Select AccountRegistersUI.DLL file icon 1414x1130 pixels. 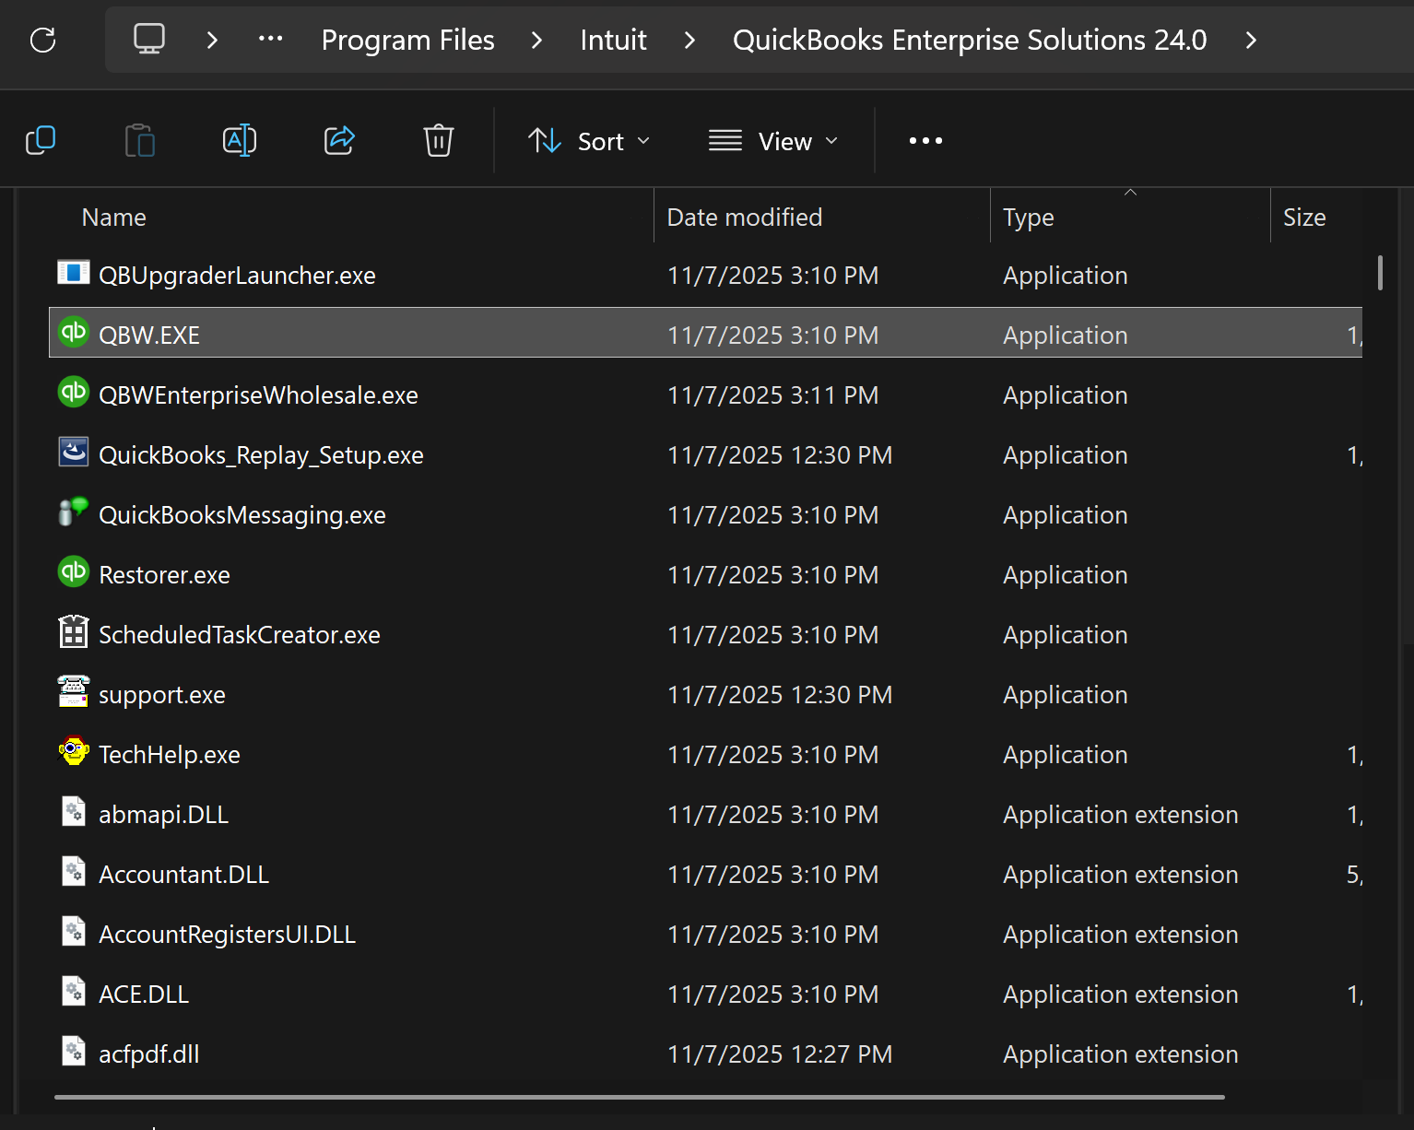(x=74, y=931)
